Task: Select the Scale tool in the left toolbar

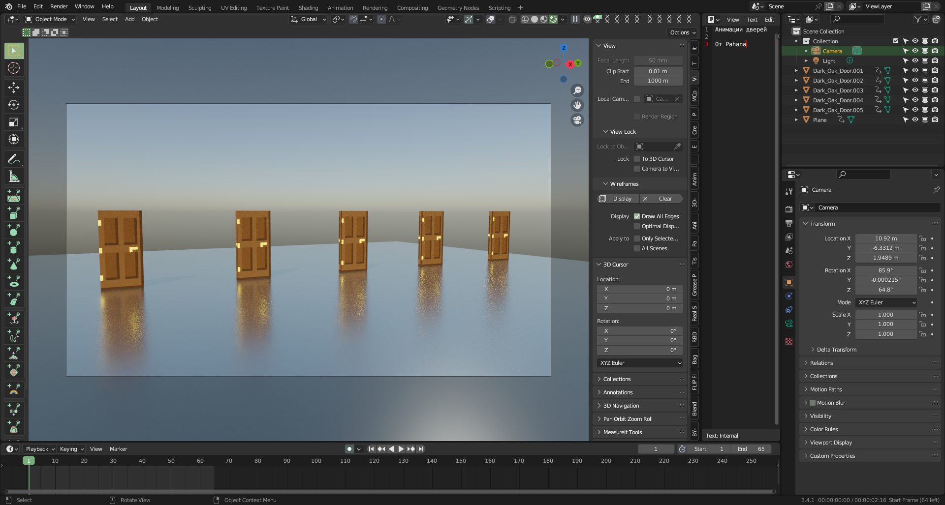Action: (x=14, y=122)
